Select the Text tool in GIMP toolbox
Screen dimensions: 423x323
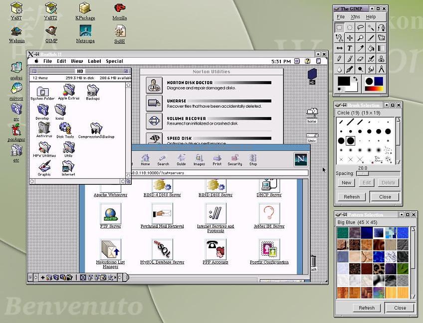tap(350, 48)
